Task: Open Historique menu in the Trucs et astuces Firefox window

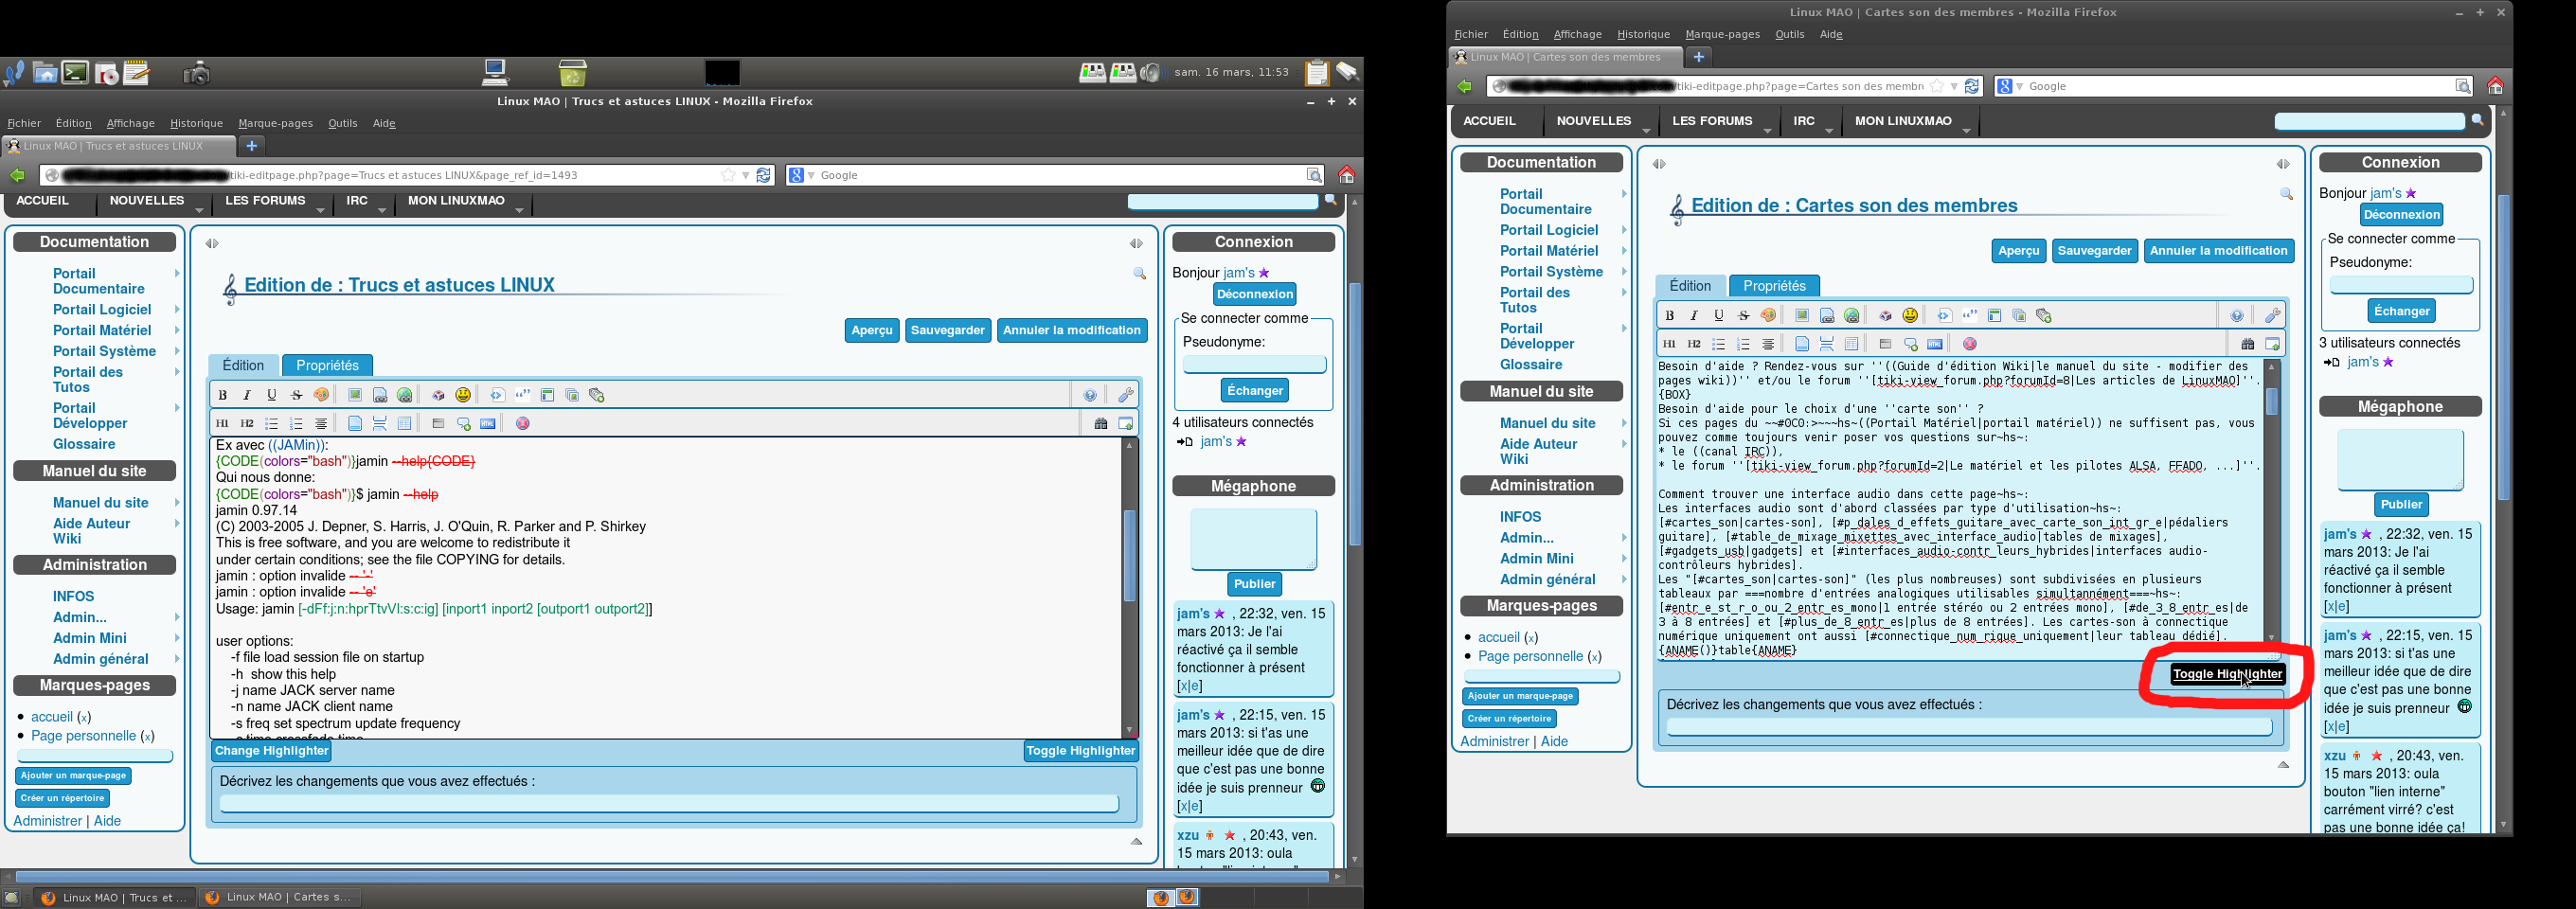Action: pos(196,123)
